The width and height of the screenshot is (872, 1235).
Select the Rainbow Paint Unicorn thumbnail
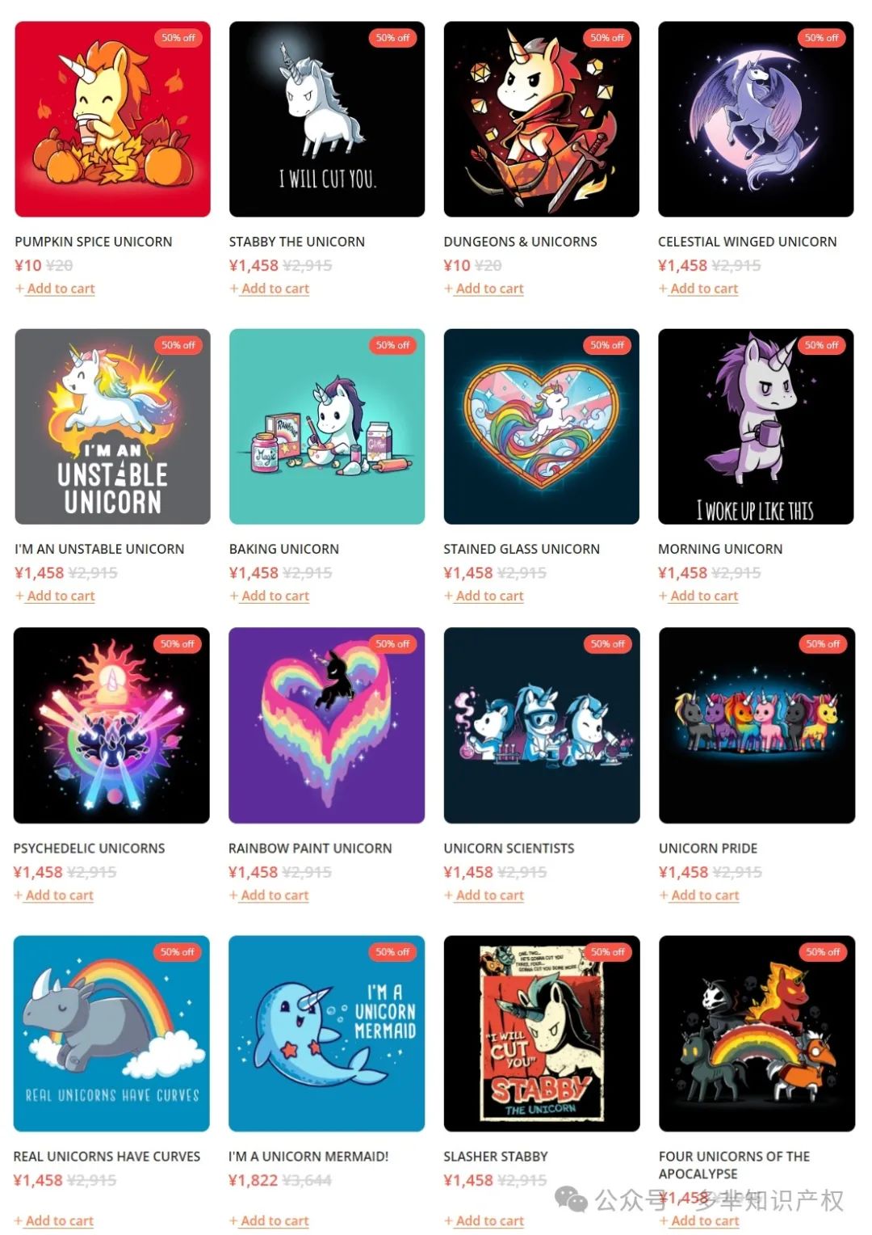click(327, 726)
